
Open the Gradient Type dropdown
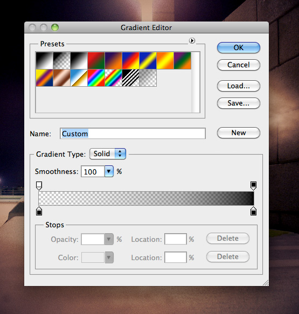108,154
